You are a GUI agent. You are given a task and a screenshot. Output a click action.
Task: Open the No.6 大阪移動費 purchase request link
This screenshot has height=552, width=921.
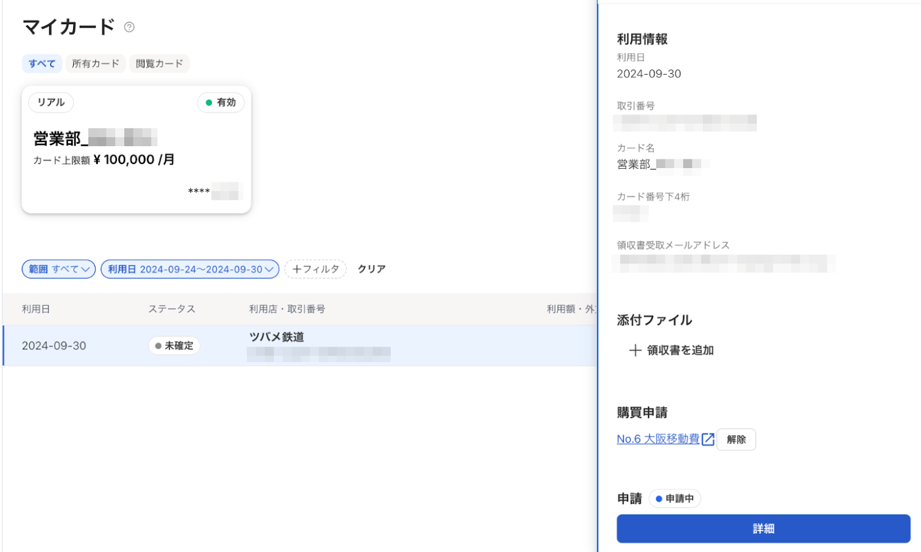tap(658, 439)
